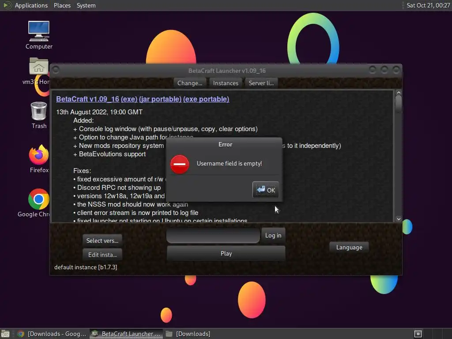Click the show desktop icon in taskbar
452x339 pixels.
[5, 334]
